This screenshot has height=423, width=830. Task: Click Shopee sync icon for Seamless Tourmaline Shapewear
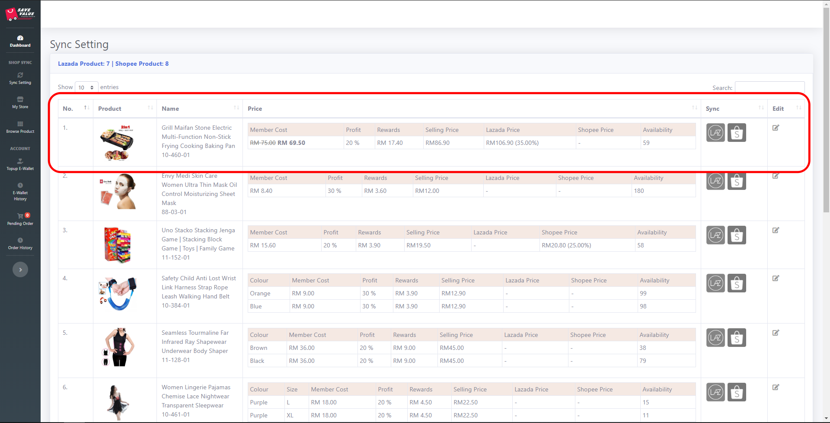coord(737,338)
